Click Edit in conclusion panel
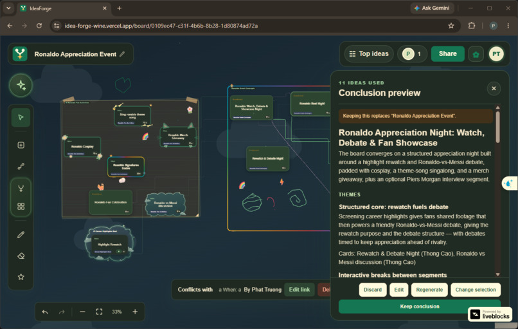Viewport: 518px width, 329px height. 398,290
